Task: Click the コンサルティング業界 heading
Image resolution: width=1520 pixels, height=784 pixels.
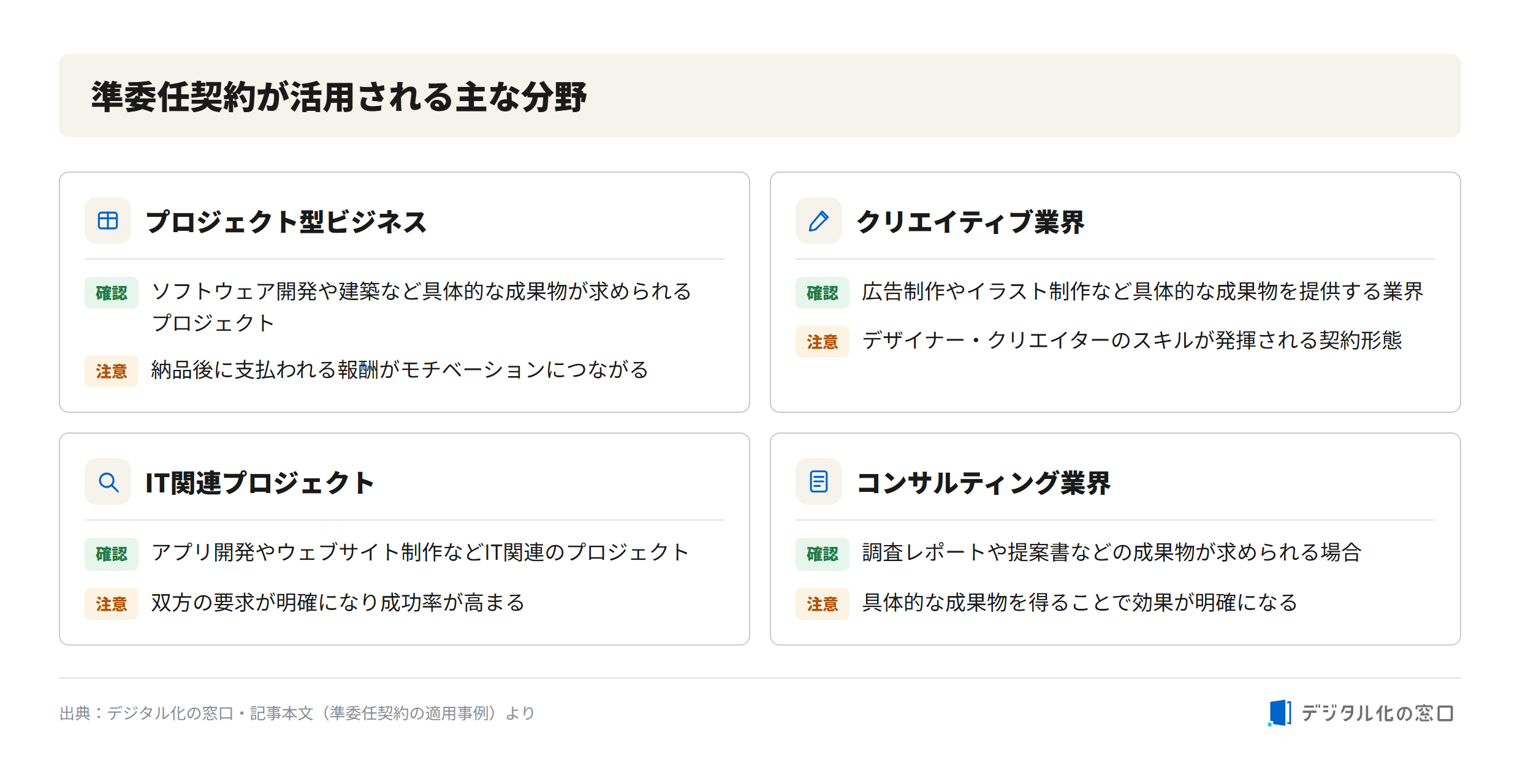Action: click(984, 483)
